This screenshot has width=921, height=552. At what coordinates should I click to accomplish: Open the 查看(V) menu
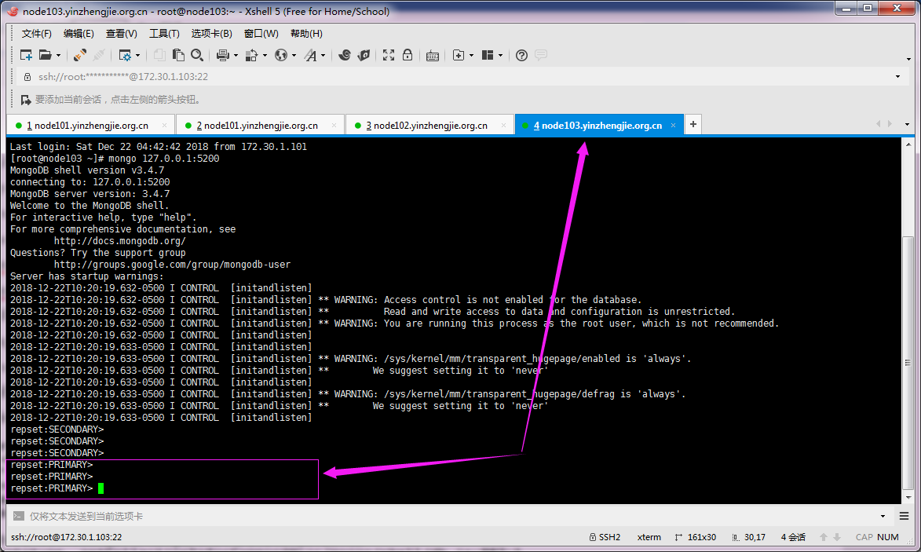122,34
